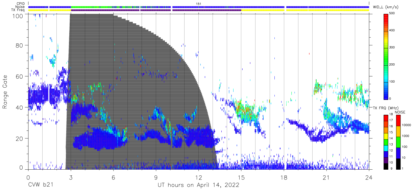Click the 'UT hours on April 14, 2022' title
This screenshot has height=192, width=415.
[199, 185]
